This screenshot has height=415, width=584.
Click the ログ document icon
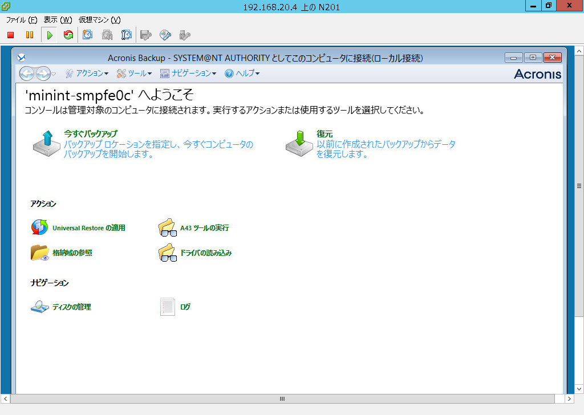[x=168, y=307]
